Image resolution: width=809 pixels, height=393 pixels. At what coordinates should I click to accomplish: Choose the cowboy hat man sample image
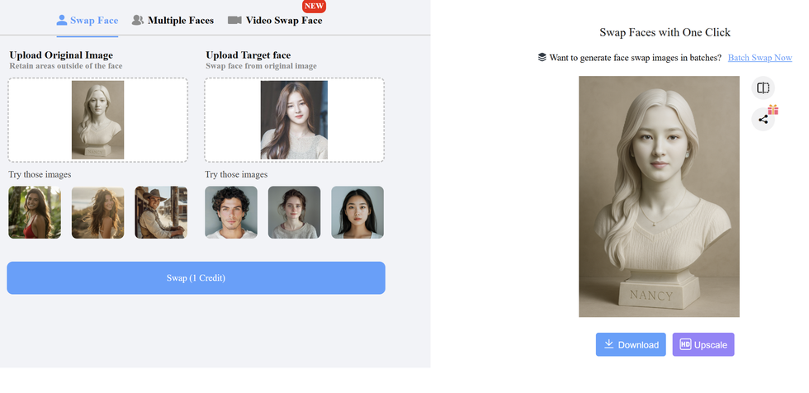(x=161, y=212)
